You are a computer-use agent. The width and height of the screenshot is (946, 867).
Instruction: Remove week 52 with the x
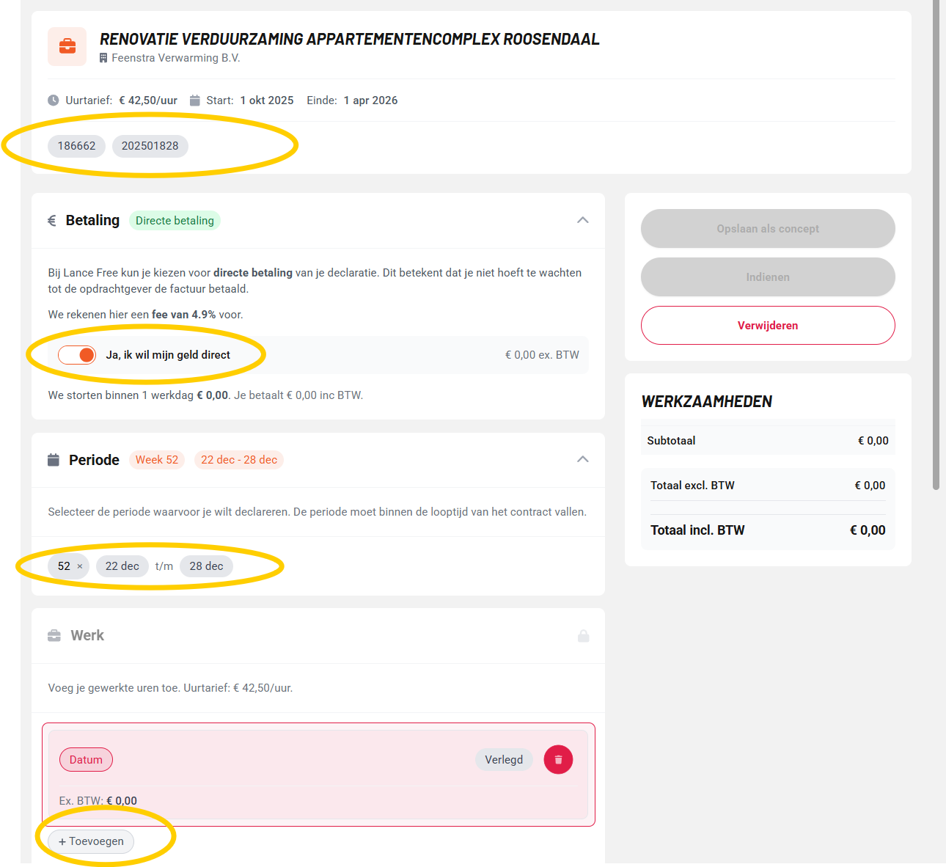80,566
